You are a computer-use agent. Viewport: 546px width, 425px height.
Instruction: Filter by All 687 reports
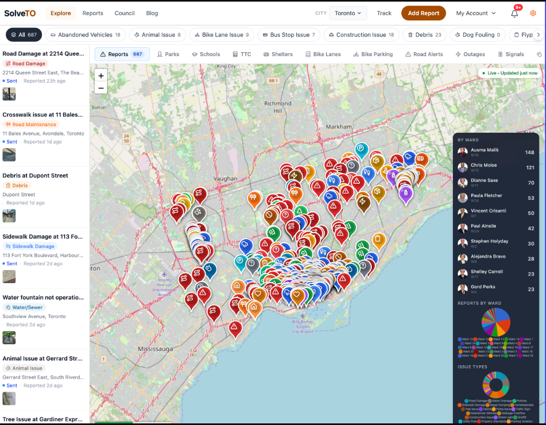24,35
